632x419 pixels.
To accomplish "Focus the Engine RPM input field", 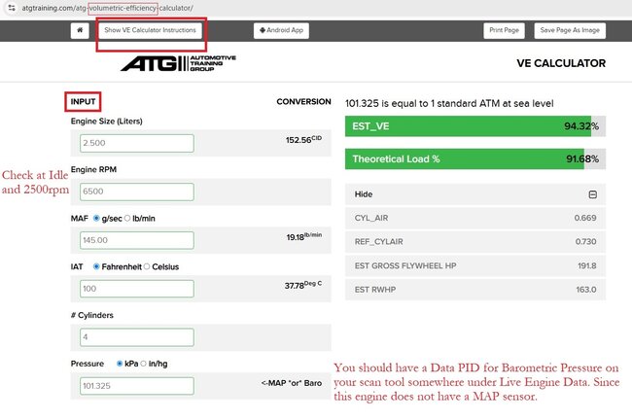I will [137, 192].
